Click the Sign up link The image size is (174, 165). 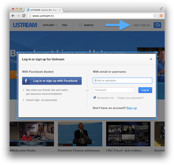pos(132,108)
